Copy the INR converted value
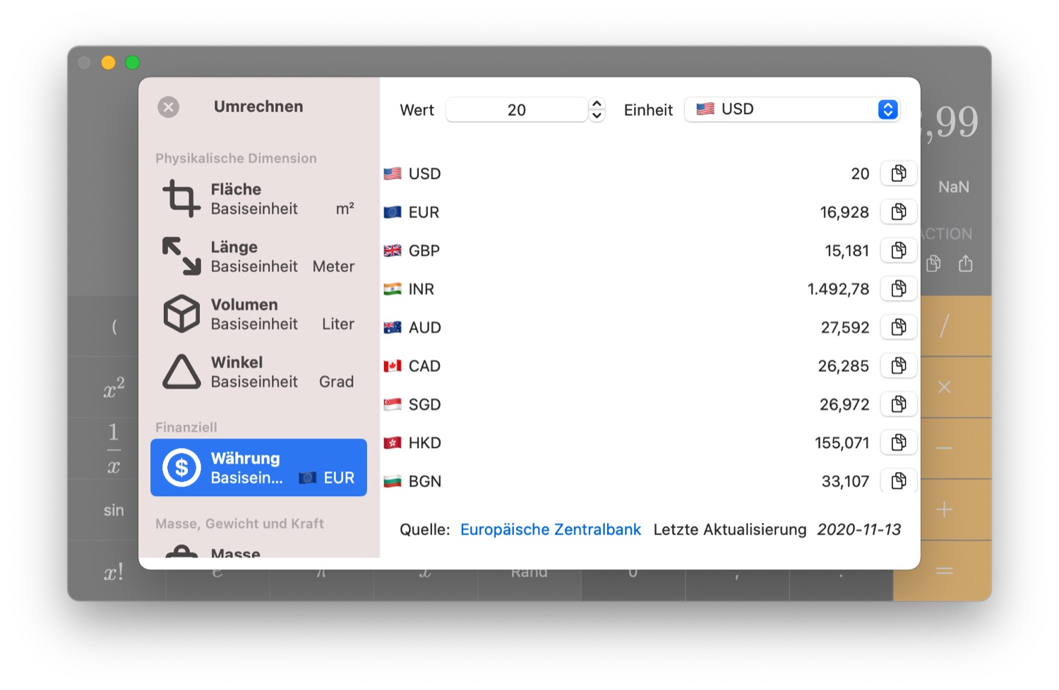1059x690 pixels. (898, 289)
